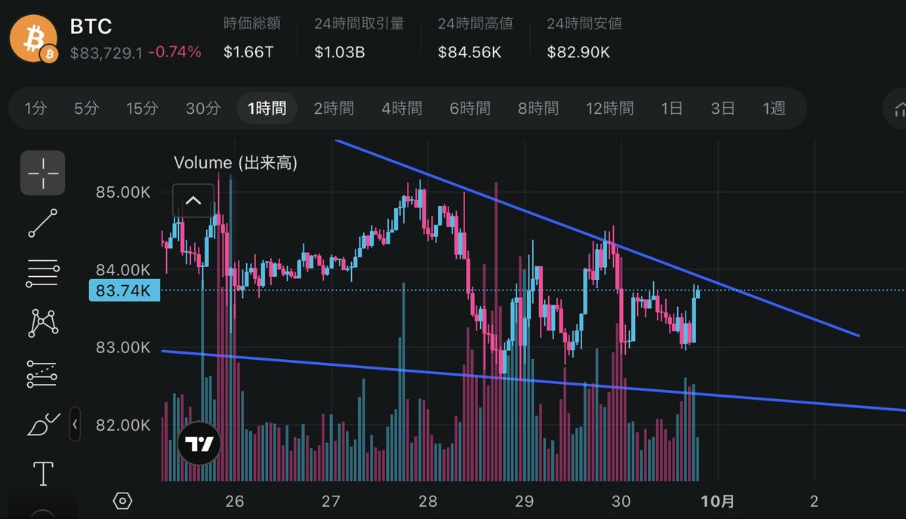
Task: Click the 24時間取引量 label
Action: [x=359, y=23]
